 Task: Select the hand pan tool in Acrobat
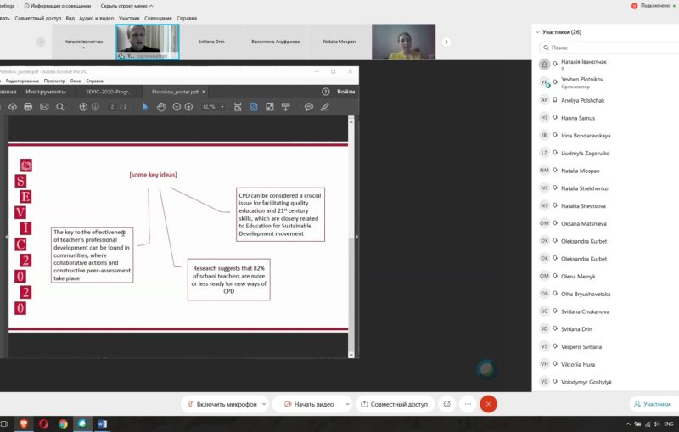click(x=160, y=107)
